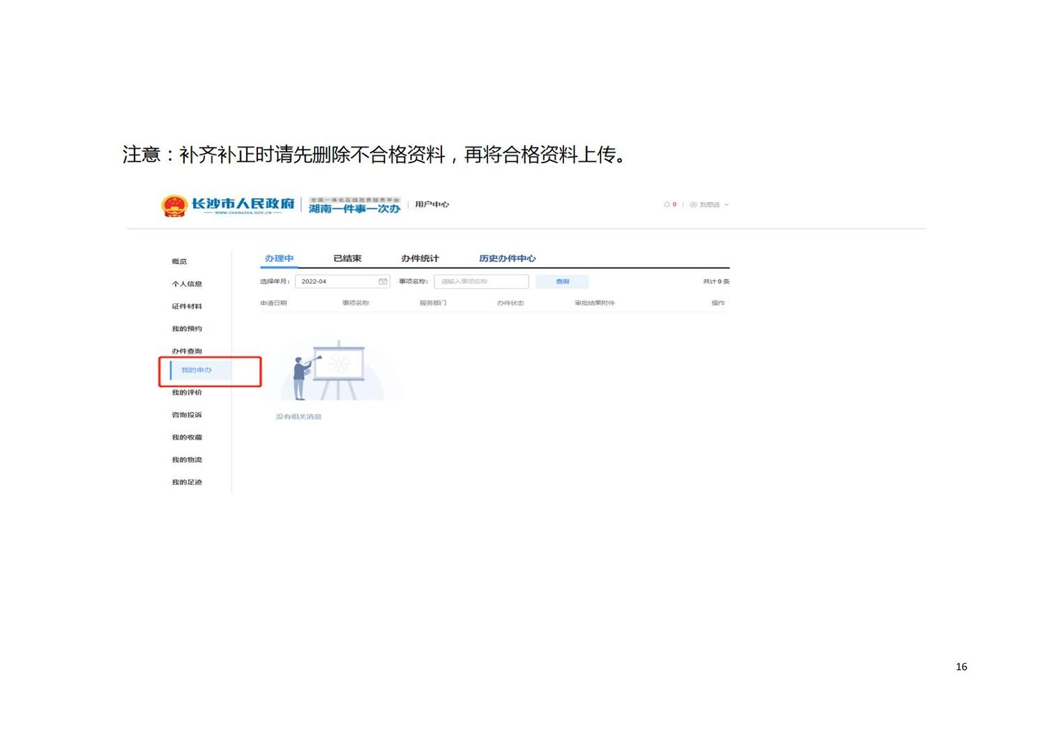Open 我的预约 sidebar item
Viewport: 1060px width, 749px height.
187,328
